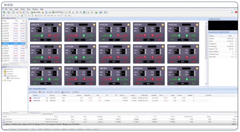Expand the Scripts tree node
This screenshot has width=240, height=132.
click(3, 80)
